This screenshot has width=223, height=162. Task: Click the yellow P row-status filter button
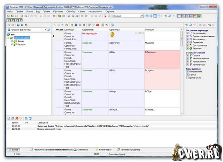(x=9, y=20)
